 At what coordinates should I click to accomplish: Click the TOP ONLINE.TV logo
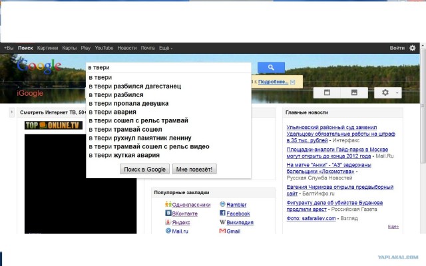(x=53, y=125)
